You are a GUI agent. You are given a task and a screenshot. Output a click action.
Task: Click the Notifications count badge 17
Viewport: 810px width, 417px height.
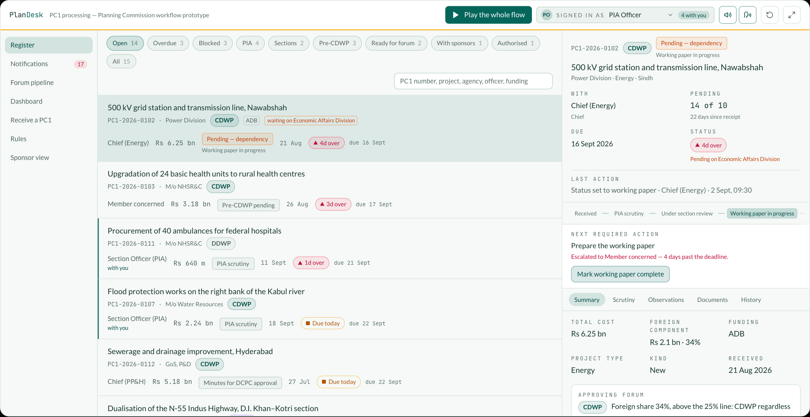pos(81,64)
